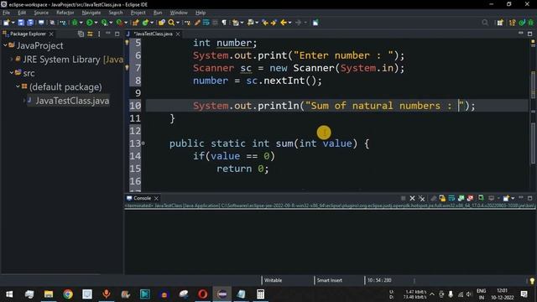Click the New file toolbar icon
Viewport: 537px width, 302px height.
(x=6, y=23)
